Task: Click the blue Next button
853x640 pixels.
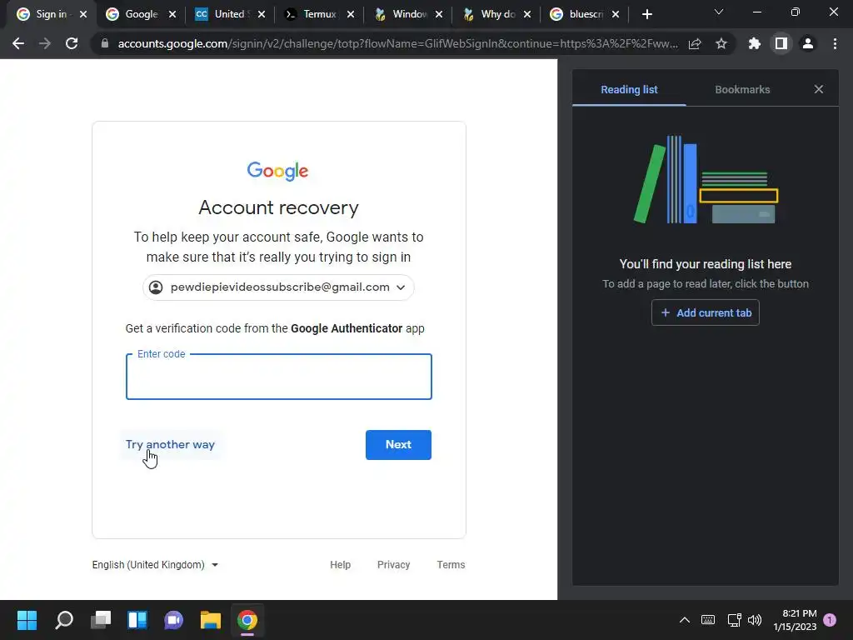Action: (398, 445)
